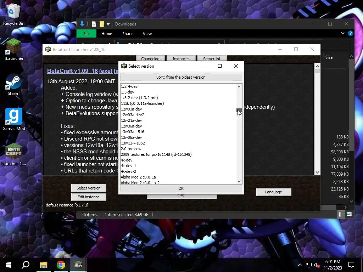Click Select version button in launcher
363x272 pixels.
pyautogui.click(x=89, y=188)
